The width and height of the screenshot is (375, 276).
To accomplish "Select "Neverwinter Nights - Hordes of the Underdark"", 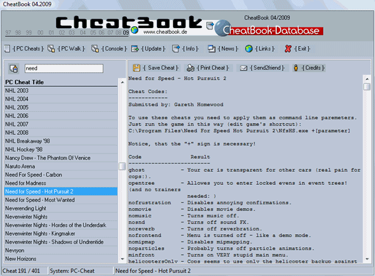I will 61,225.
